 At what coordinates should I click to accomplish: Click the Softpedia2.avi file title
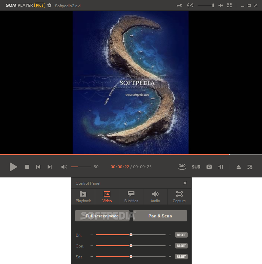[x=68, y=6]
